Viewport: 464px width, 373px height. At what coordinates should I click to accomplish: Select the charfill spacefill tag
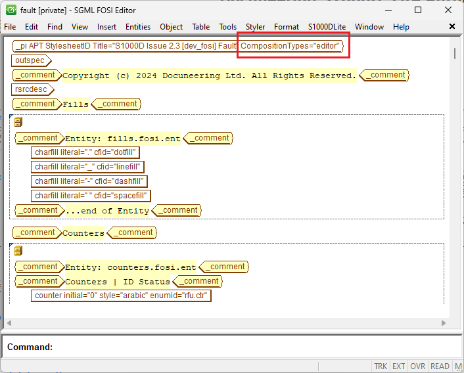coord(91,196)
